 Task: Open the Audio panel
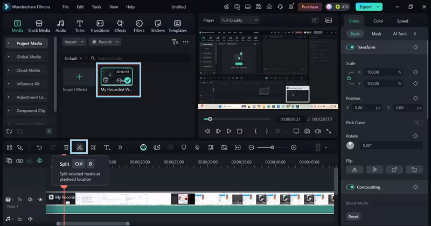tap(61, 26)
